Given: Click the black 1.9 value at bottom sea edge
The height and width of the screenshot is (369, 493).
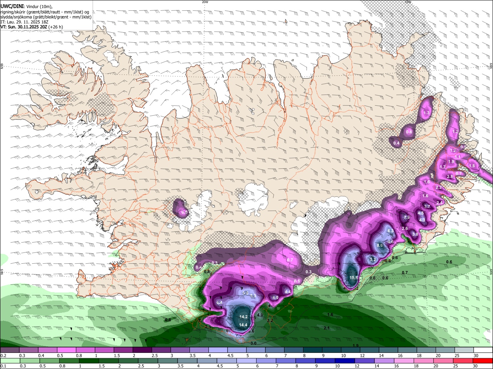Looking at the screenshot, I should point(355,346).
